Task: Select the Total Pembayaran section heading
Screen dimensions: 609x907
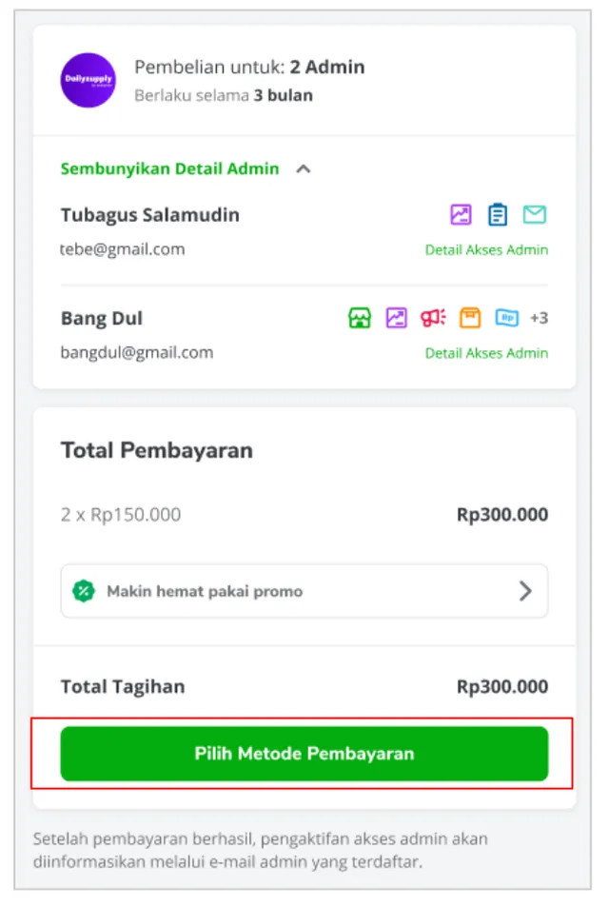Action: tap(156, 449)
